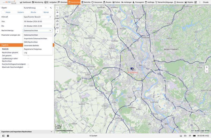Open the Intervall dropdown
Viewport: 211px width, 138px height.
point(38,17)
